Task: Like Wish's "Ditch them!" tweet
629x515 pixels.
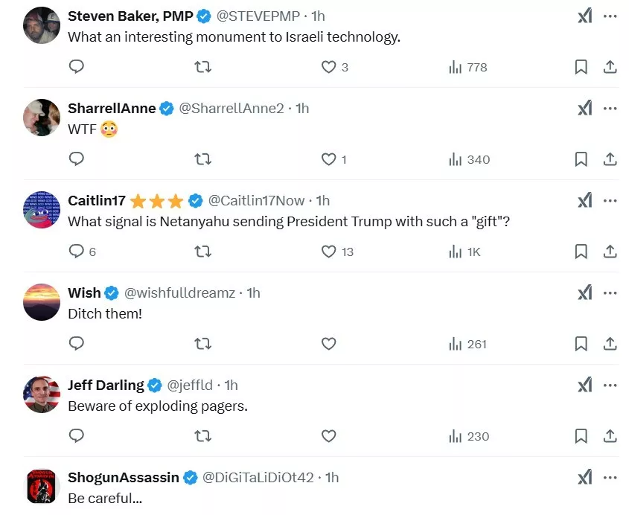Action: pyautogui.click(x=329, y=344)
